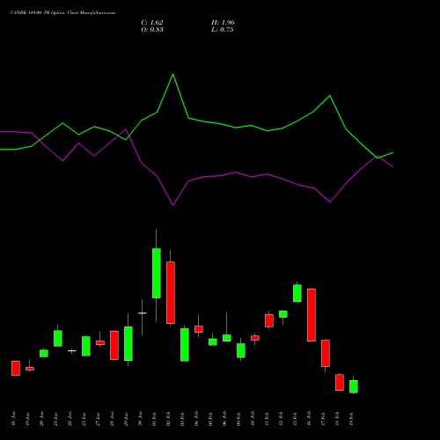Click the magenta indicator line's lowest trough
Screen dimensions: 440x440
(172, 205)
